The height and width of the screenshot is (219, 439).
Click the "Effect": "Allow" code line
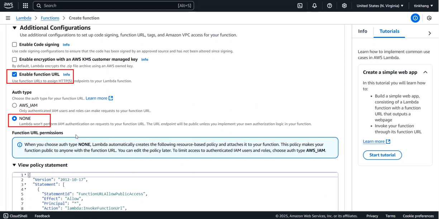(63, 199)
